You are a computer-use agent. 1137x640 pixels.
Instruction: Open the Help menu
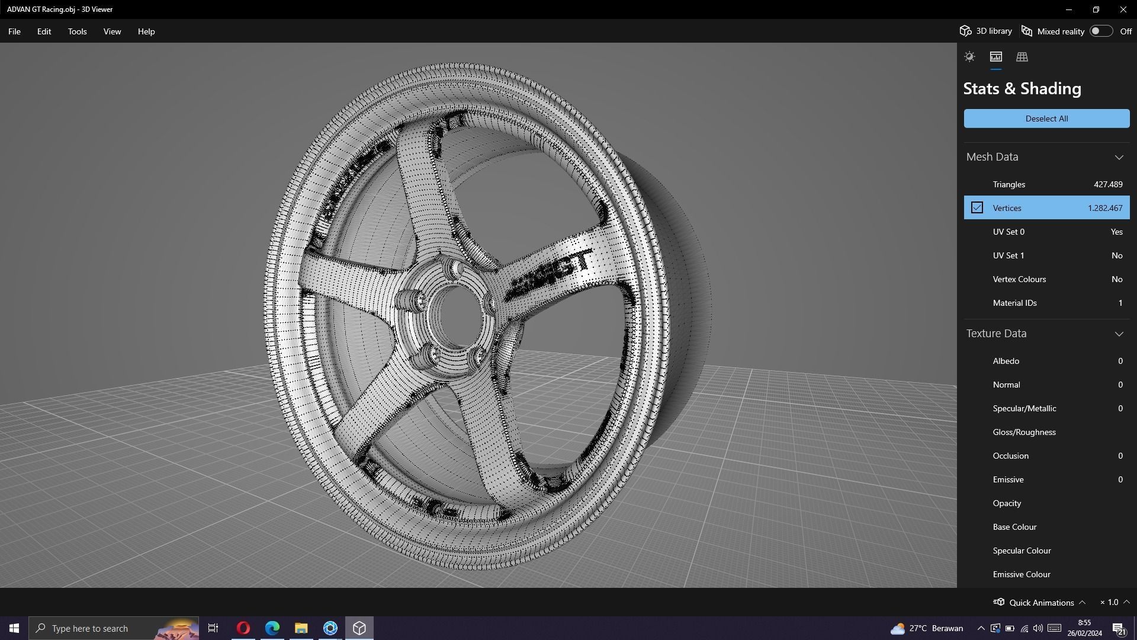coord(146,31)
